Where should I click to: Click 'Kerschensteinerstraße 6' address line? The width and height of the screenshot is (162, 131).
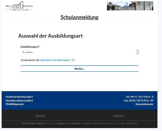(x=19, y=101)
